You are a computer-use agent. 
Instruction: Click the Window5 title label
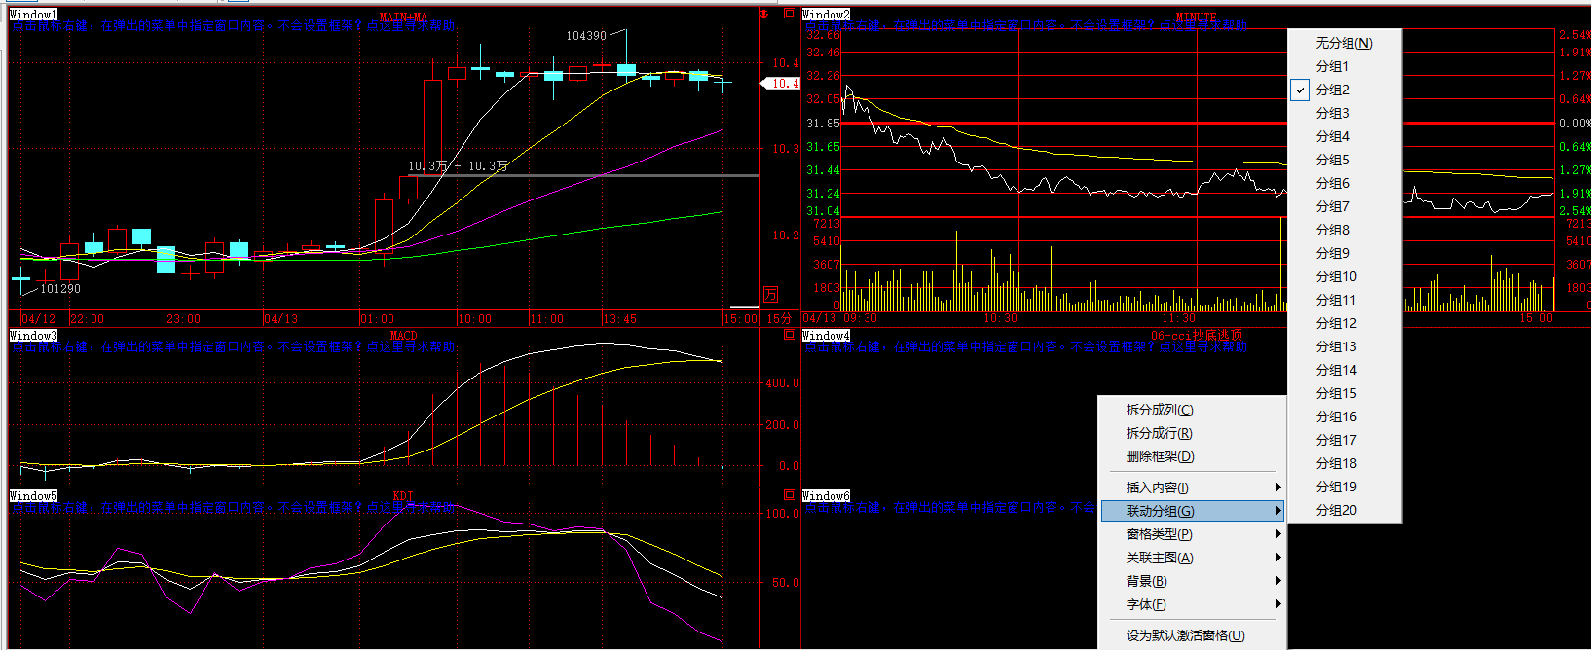tap(33, 496)
